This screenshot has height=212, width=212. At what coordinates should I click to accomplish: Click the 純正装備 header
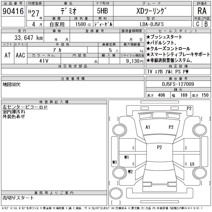click(178, 66)
